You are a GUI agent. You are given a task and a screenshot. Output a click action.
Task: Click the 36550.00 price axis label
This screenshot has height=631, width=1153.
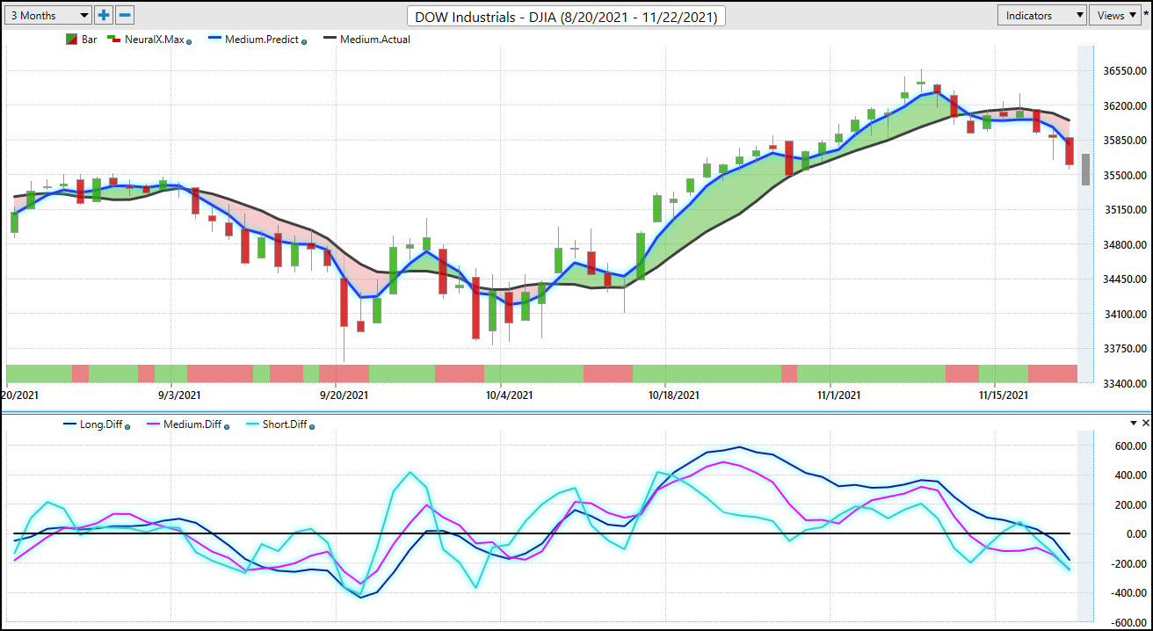(1123, 70)
